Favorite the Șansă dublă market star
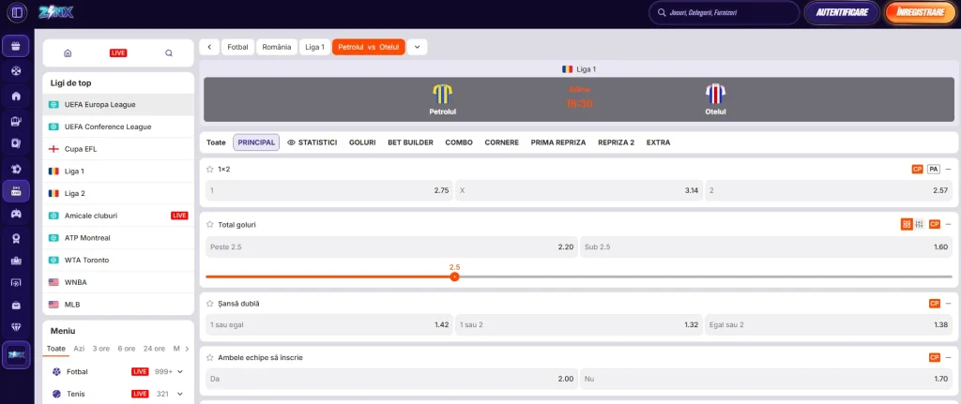The height and width of the screenshot is (404, 961). (210, 304)
